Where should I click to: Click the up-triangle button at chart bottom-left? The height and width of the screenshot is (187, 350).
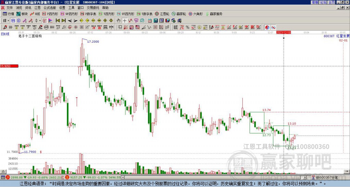click(3, 172)
